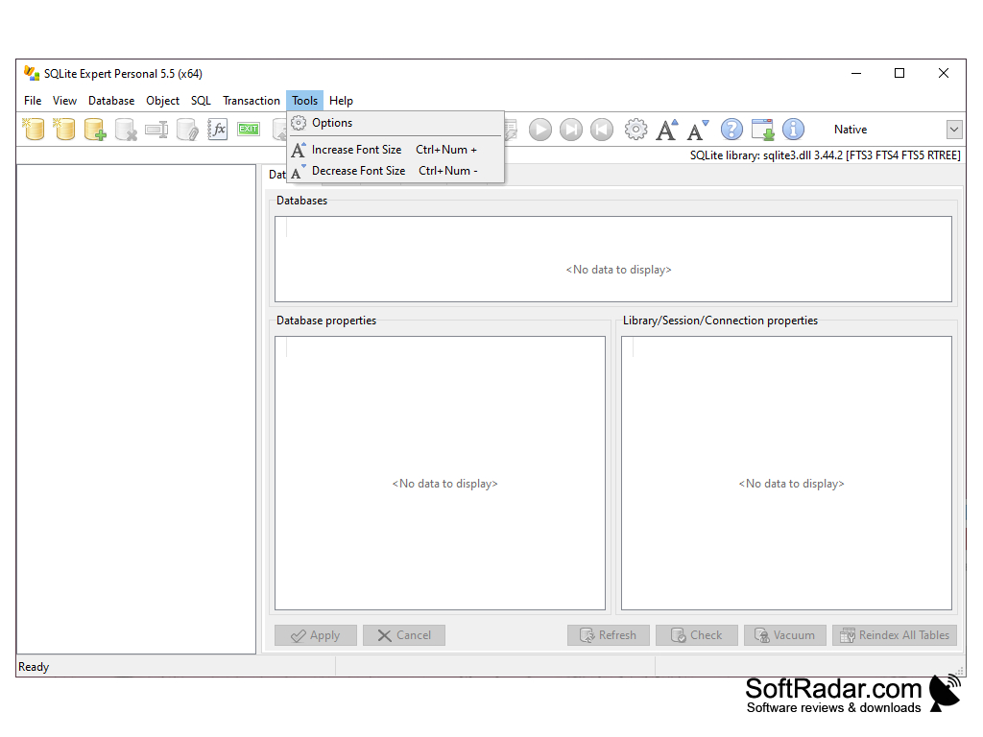Image resolution: width=983 pixels, height=737 pixels.
Task: Open the File menu
Action: 33,101
